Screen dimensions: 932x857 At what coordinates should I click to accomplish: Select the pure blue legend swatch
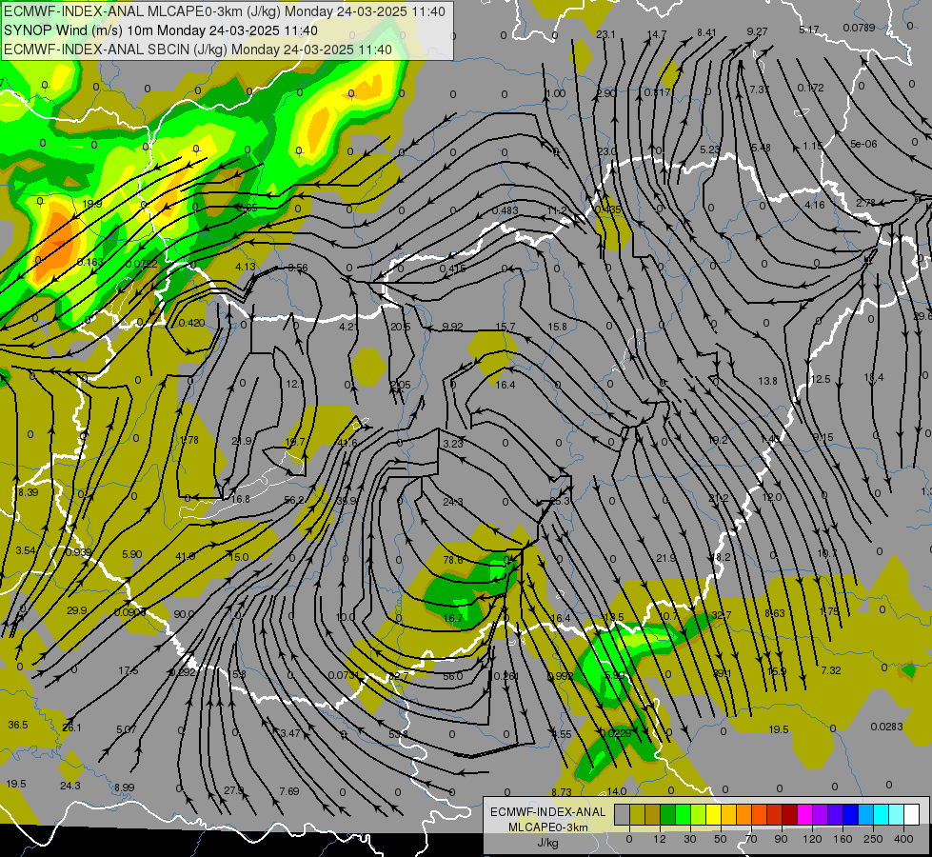coord(850,815)
